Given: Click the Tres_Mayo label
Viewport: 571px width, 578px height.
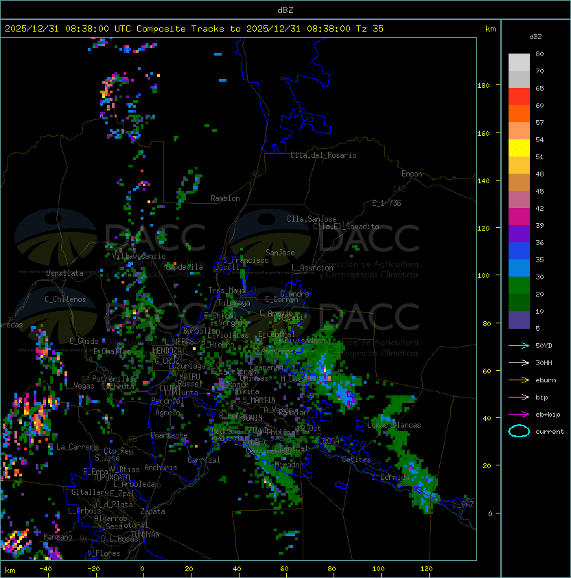Looking at the screenshot, I should pos(226,290).
